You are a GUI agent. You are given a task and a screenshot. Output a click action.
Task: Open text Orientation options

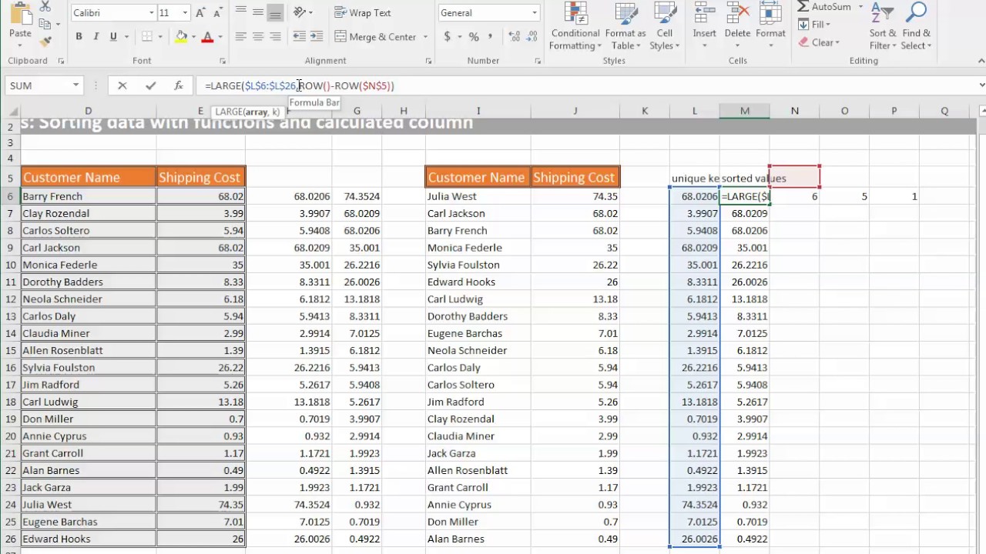(300, 12)
